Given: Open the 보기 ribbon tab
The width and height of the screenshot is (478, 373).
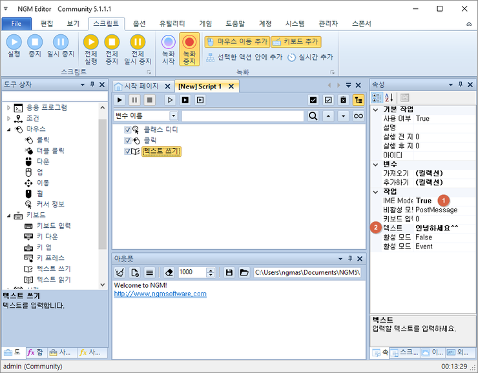Looking at the screenshot, I should [73, 24].
